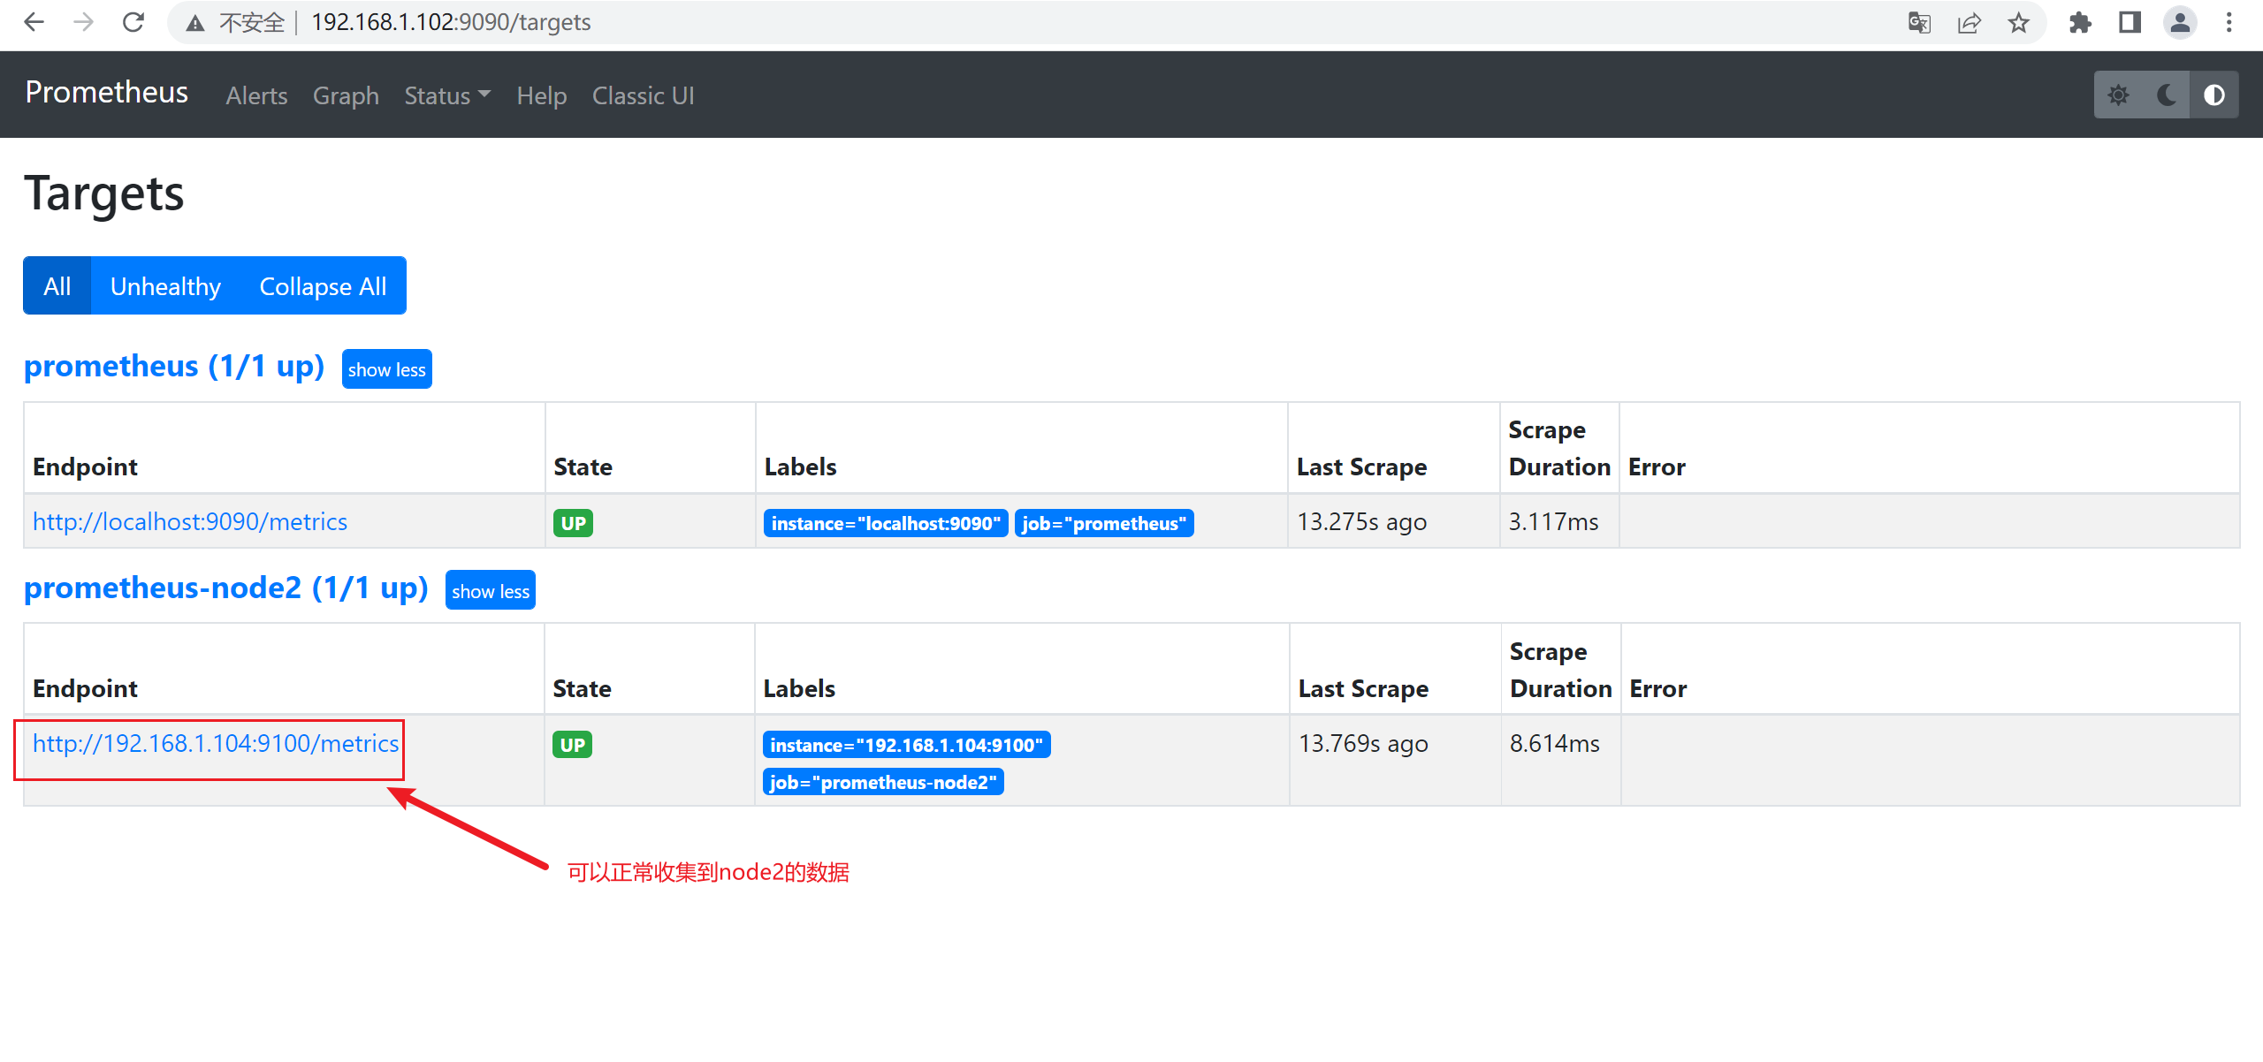
Task: Open the browser three-dot menu
Action: 2229,23
